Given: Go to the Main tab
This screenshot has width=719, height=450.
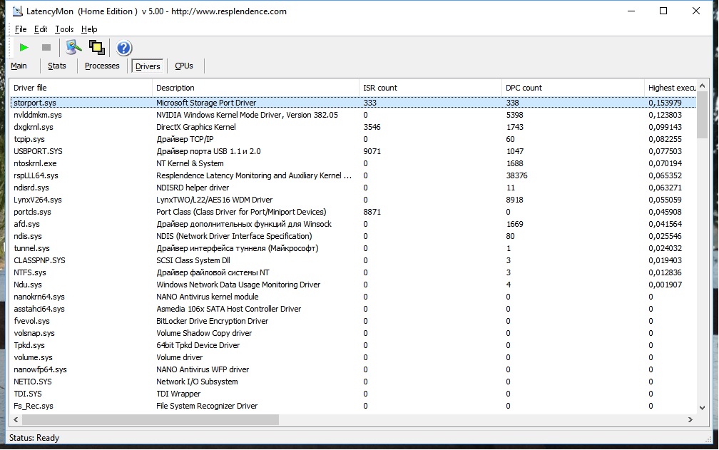Looking at the screenshot, I should click(x=19, y=66).
